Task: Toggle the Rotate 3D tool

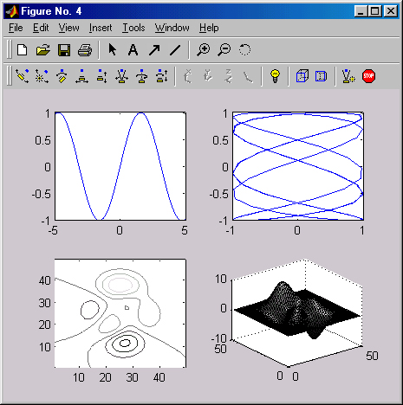Action: pos(244,50)
